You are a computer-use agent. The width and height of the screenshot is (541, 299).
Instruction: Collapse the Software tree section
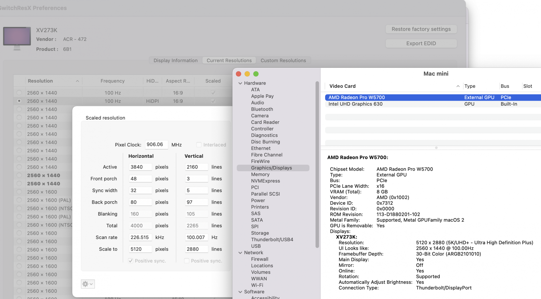click(x=240, y=292)
